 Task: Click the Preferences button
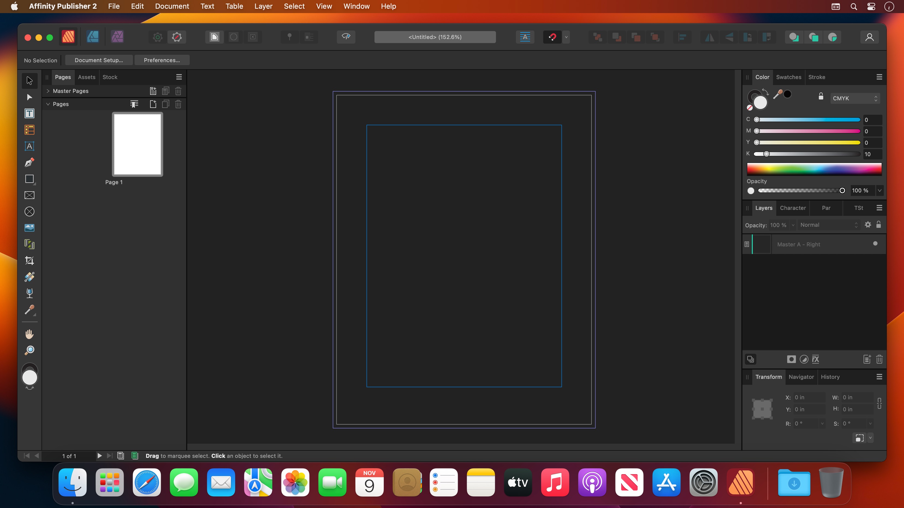click(162, 60)
